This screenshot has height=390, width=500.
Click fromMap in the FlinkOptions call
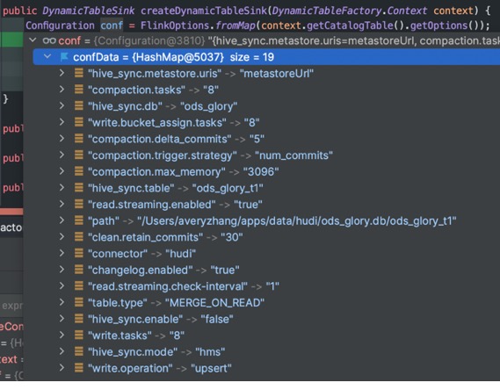[x=235, y=25]
